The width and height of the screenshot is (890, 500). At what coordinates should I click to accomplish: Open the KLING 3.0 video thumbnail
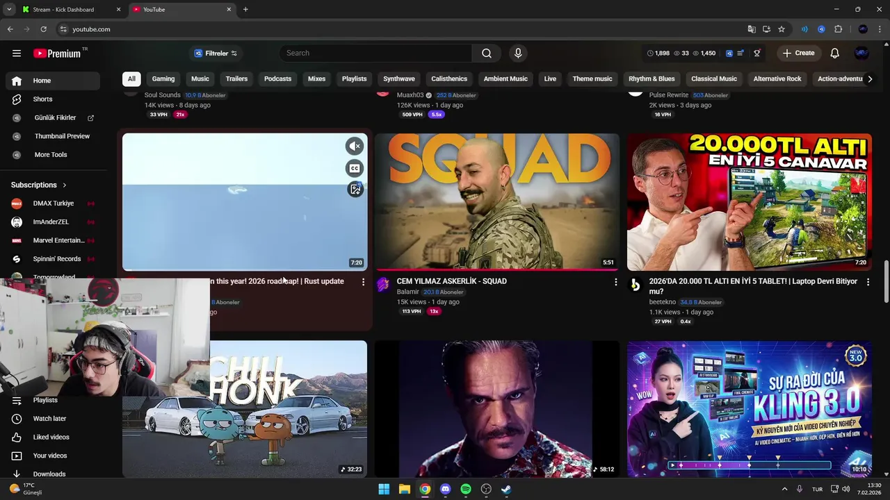pyautogui.click(x=750, y=409)
